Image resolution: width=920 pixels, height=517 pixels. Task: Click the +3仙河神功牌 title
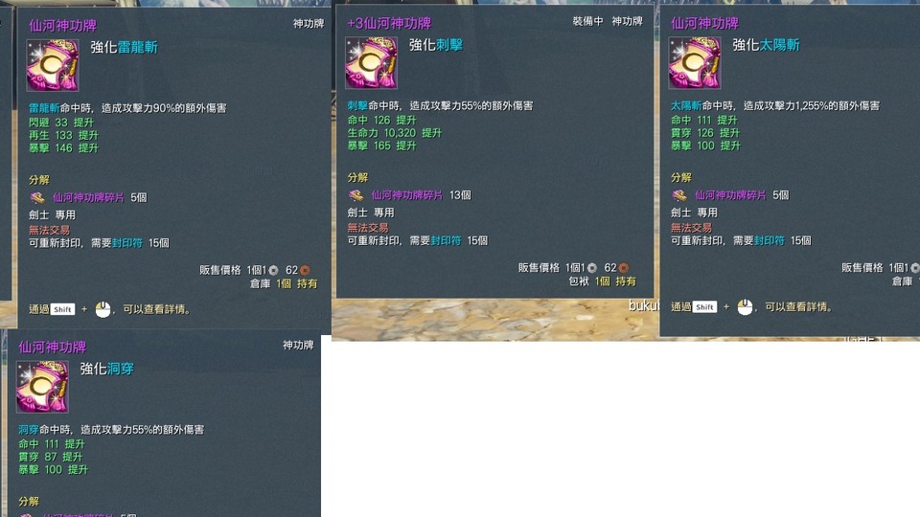(x=389, y=23)
